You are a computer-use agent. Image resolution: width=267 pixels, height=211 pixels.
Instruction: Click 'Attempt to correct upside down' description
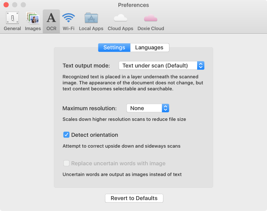[x=121, y=146]
